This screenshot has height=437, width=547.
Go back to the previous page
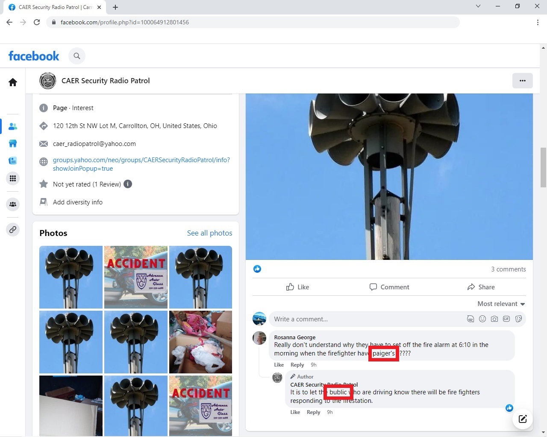tap(9, 22)
